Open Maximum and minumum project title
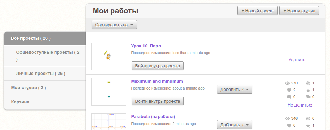 (x=157, y=81)
